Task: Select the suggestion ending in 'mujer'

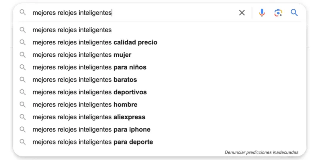Action: (x=82, y=55)
